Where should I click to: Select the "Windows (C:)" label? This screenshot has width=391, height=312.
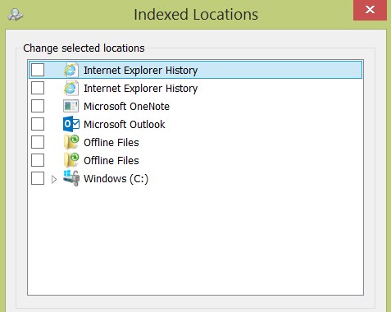coord(116,179)
